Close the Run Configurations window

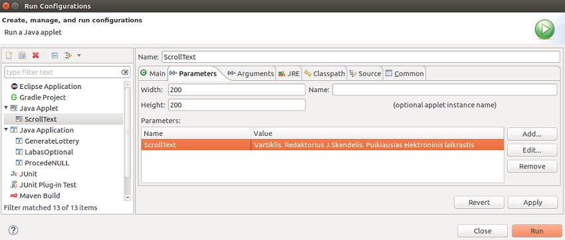6,6
